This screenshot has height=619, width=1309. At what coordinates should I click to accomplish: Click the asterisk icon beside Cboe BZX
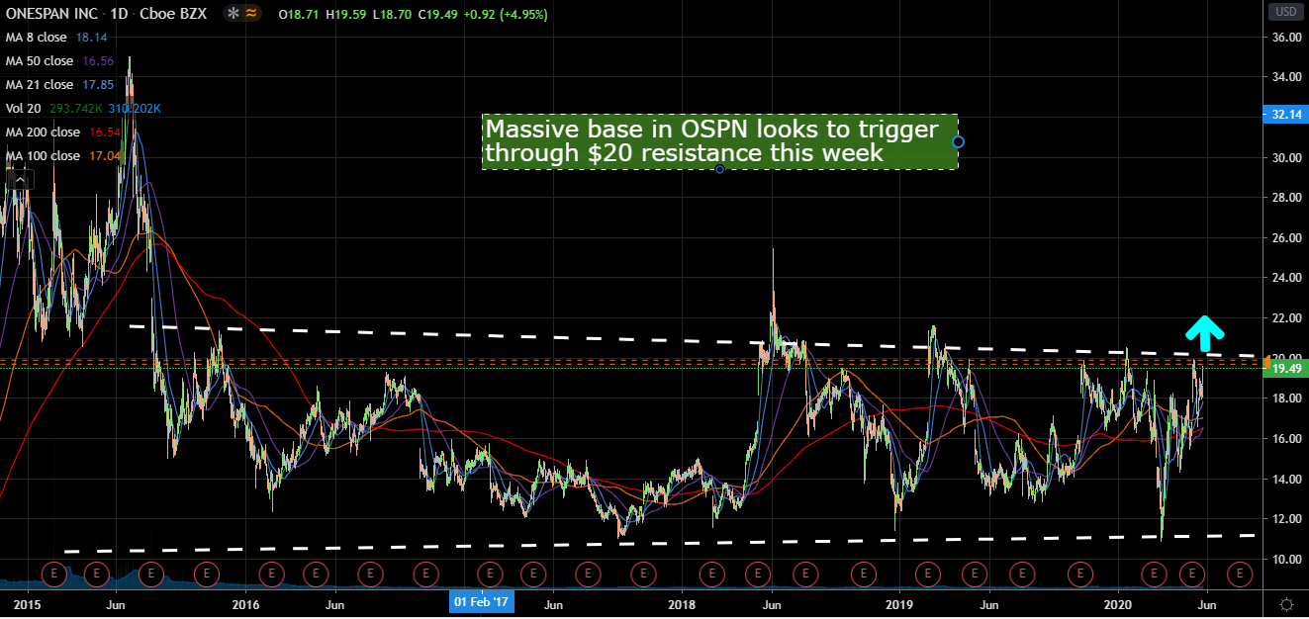point(233,14)
